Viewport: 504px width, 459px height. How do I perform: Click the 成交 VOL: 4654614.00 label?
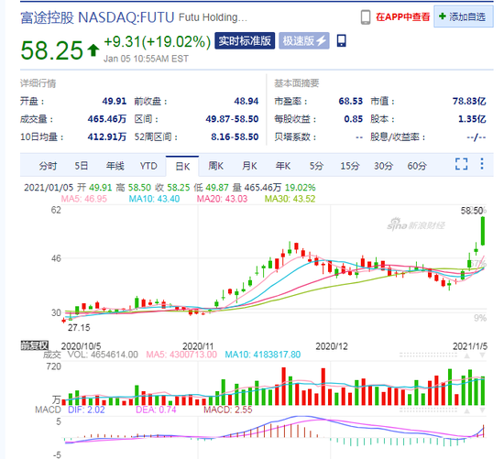pyautogui.click(x=91, y=355)
